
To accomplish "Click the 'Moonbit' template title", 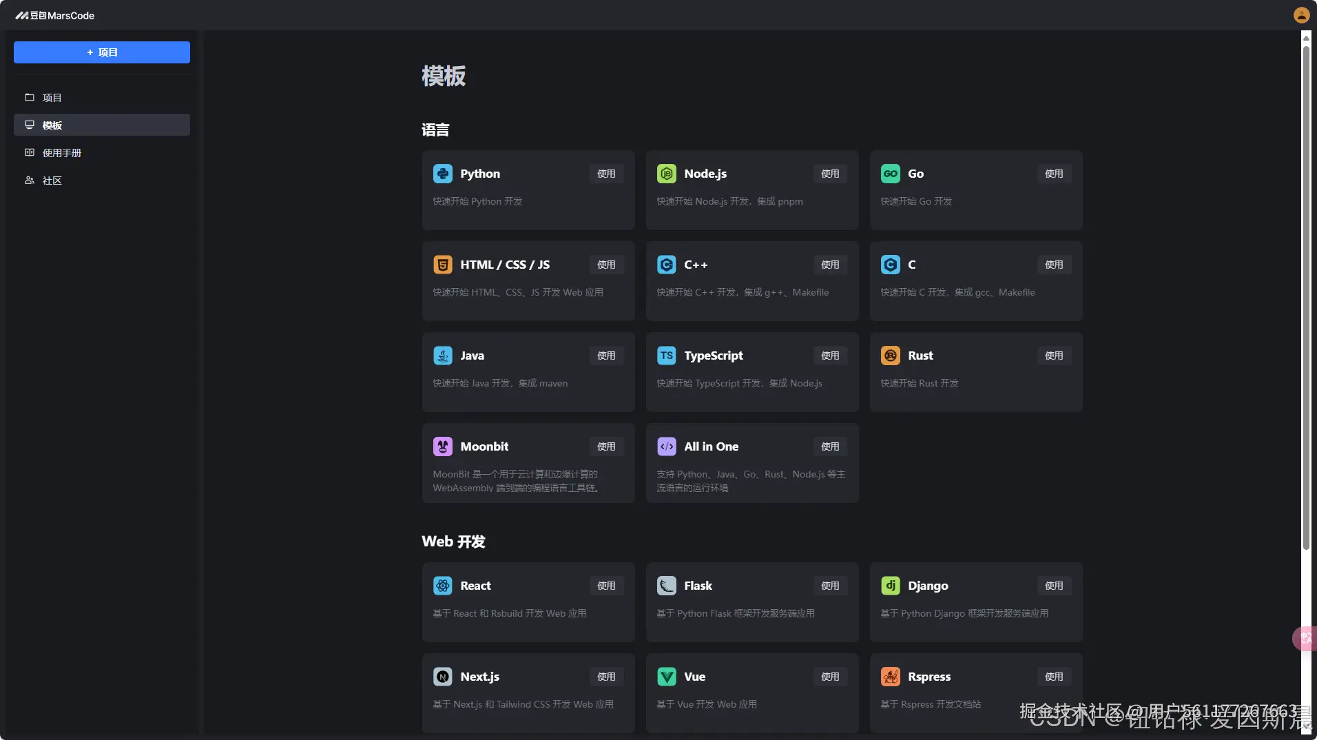I will pyautogui.click(x=484, y=446).
